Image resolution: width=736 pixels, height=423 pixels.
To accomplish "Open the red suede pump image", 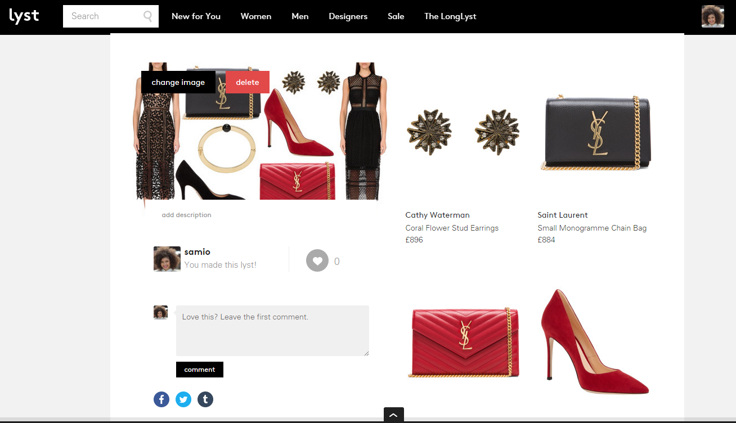I will [594, 341].
